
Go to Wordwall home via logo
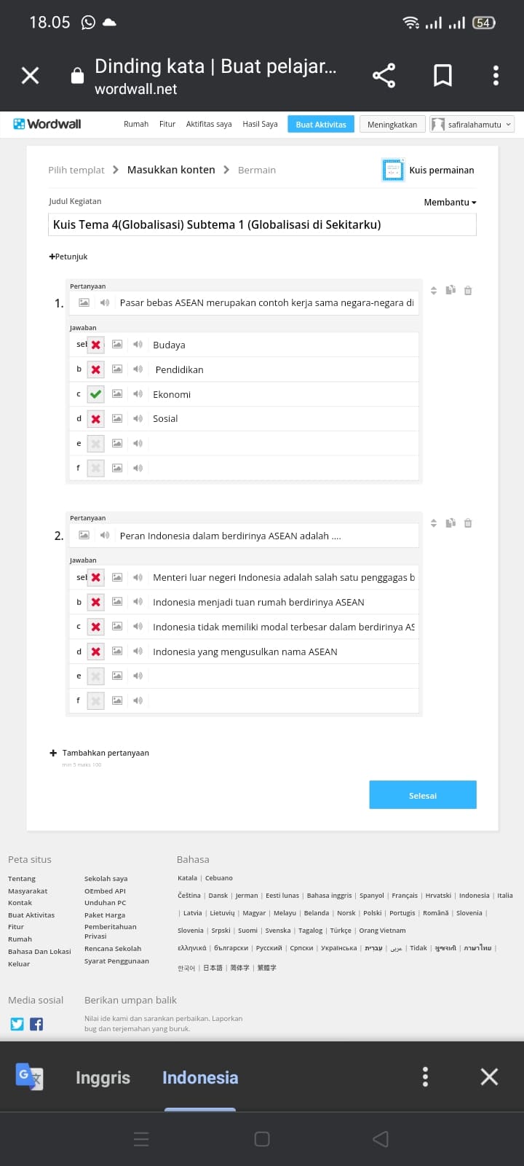[x=47, y=124]
